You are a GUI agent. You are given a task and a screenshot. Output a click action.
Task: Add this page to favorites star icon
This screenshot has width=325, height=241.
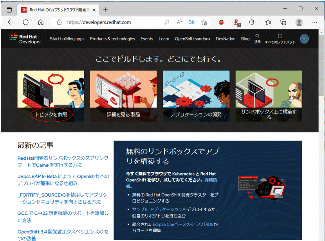[x=204, y=22]
